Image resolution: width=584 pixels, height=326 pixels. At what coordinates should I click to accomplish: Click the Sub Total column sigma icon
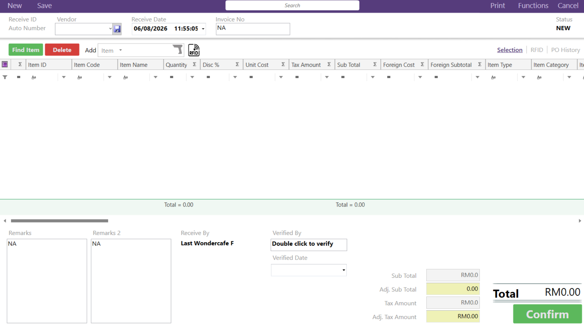click(x=375, y=64)
